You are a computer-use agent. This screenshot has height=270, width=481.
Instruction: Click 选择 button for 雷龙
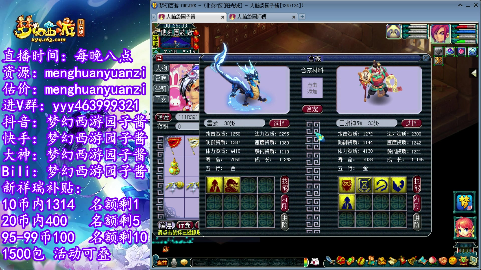[279, 123]
